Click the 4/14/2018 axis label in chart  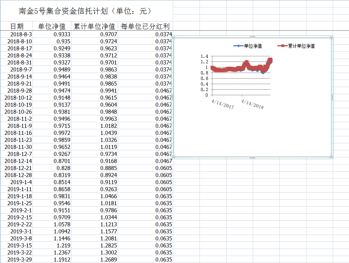tap(252, 104)
